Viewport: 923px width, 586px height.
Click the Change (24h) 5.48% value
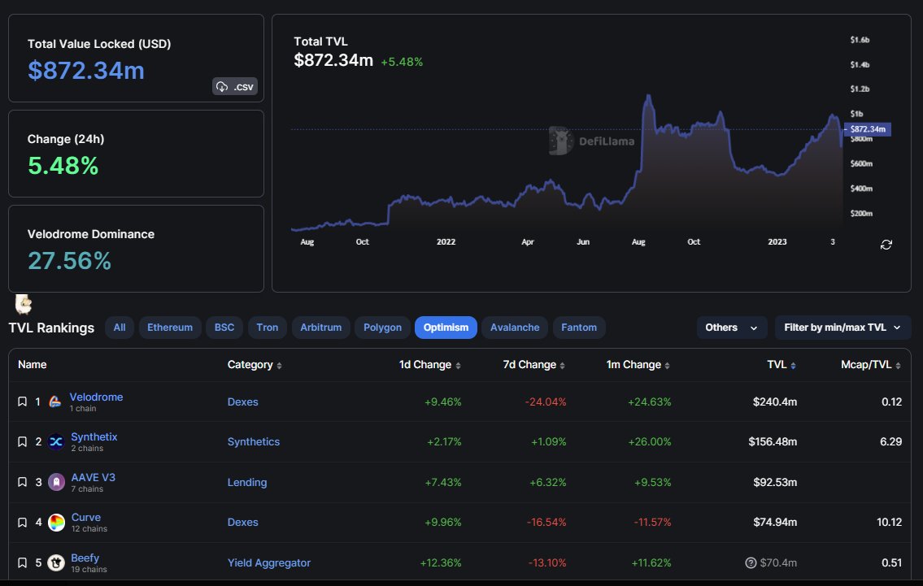(63, 165)
